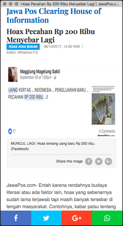The width and height of the screenshot is (123, 226).
Task: Share image via gray Facebook circle icon
Action: (89, 161)
